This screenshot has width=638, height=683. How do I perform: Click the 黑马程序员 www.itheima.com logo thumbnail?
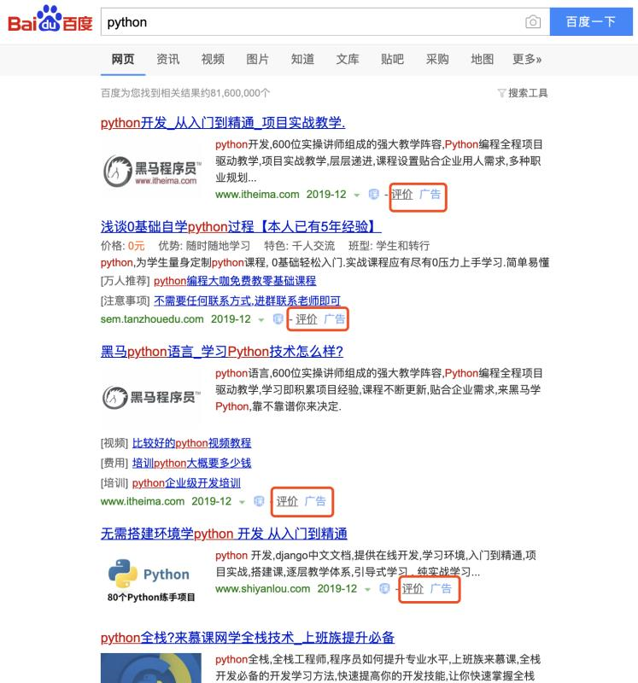tap(152, 172)
